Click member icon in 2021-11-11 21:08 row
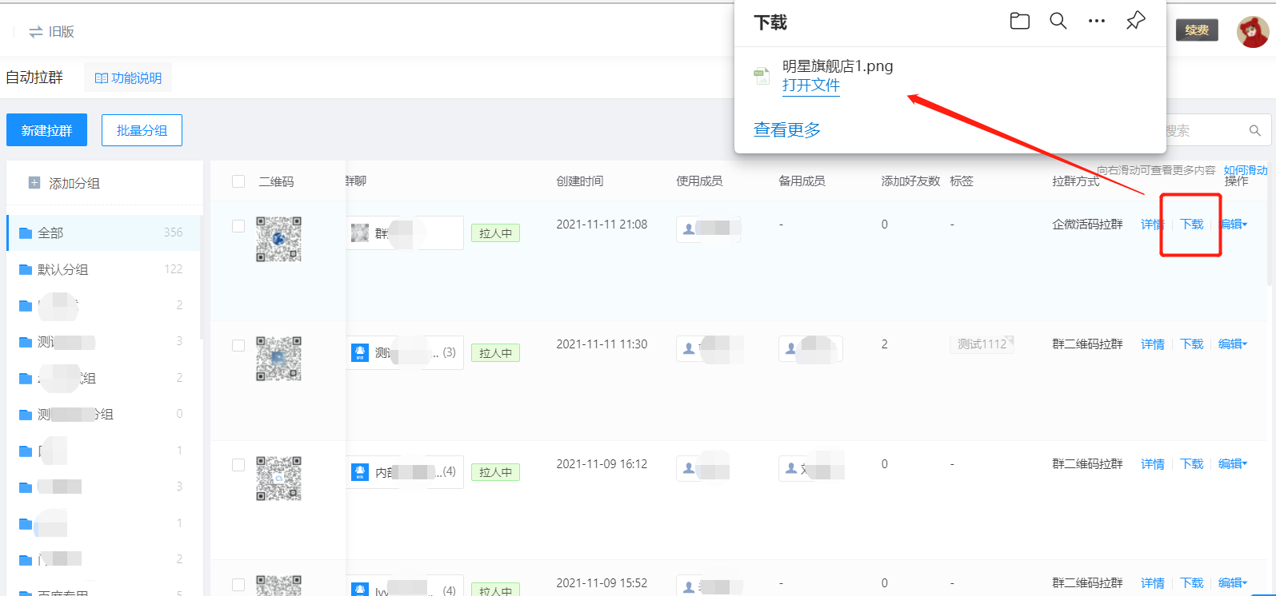Screen dimensions: 1276x596 [689, 229]
